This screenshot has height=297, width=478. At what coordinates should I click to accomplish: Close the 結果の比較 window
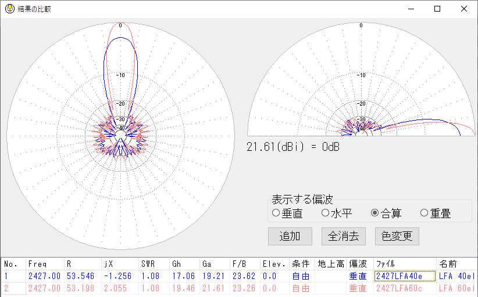pos(464,9)
